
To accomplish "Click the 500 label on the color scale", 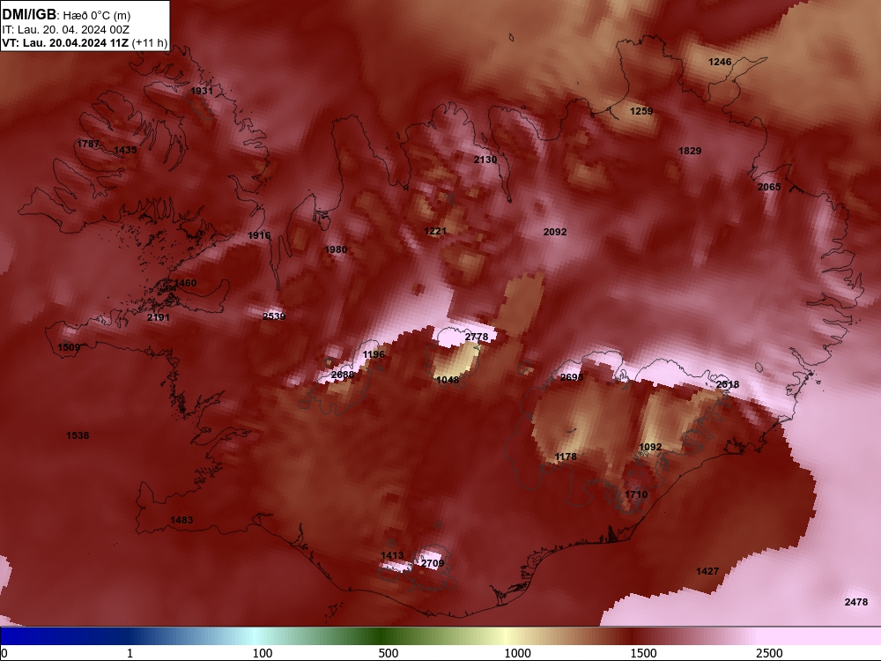I will click(389, 653).
